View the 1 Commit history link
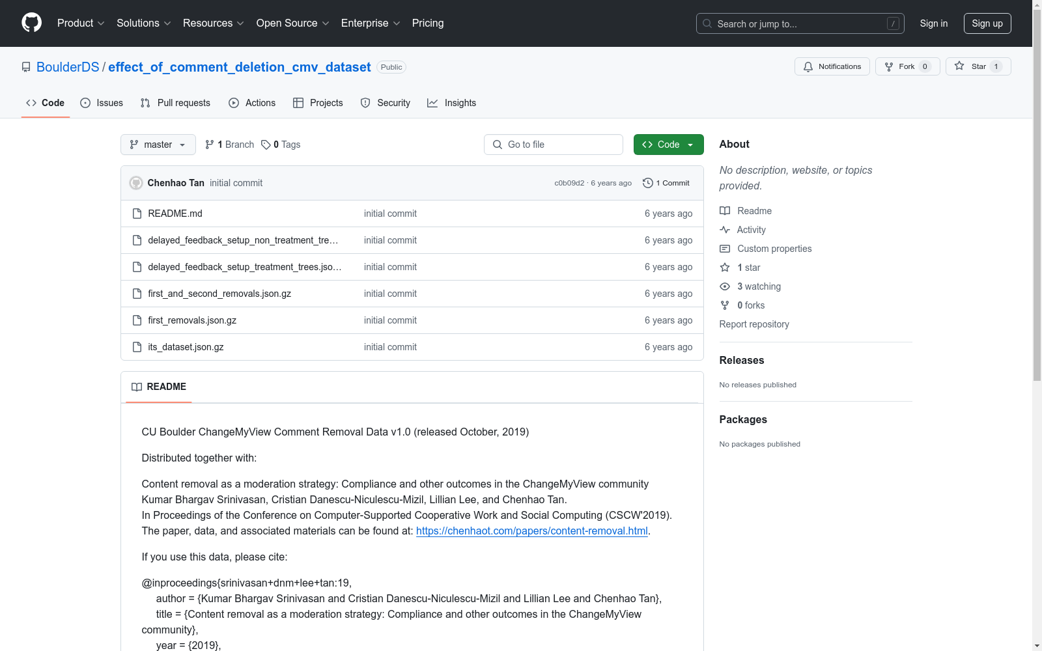 [666, 183]
